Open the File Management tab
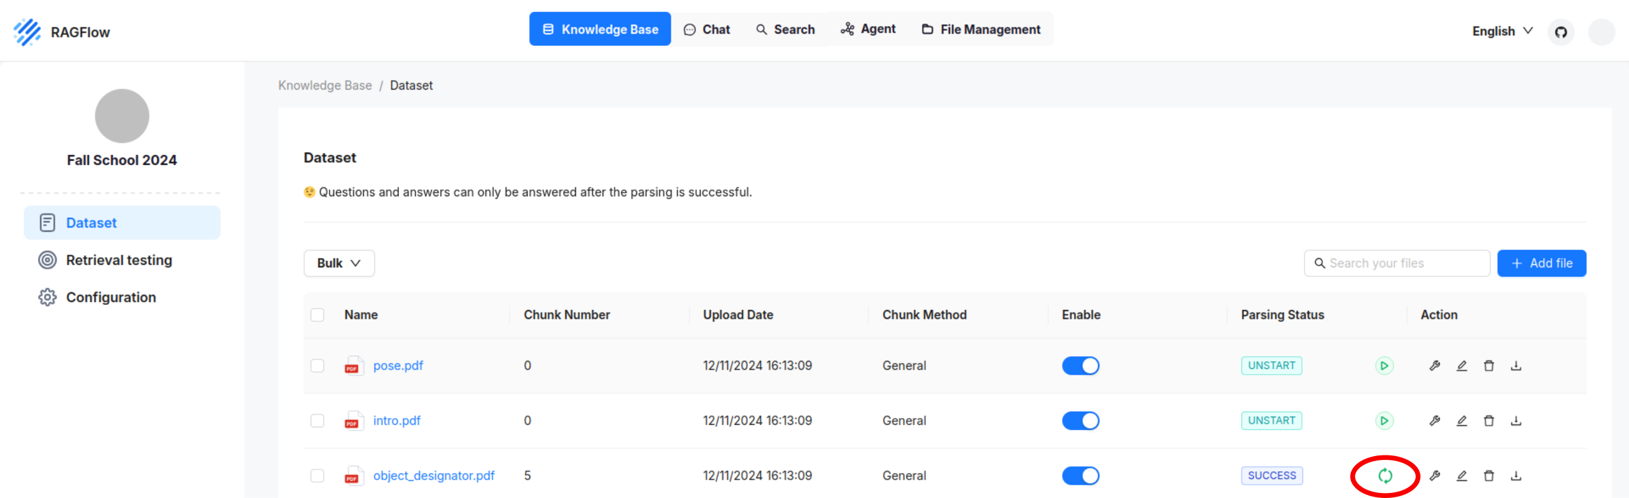Screen dimensions: 1629x498 [x=981, y=29]
